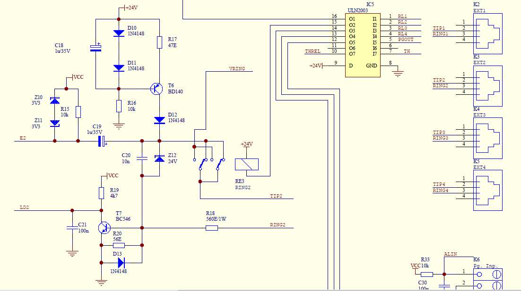Click the K5 EXT4 connector symbol
The height and width of the screenshot is (291, 521).
(x=488, y=190)
